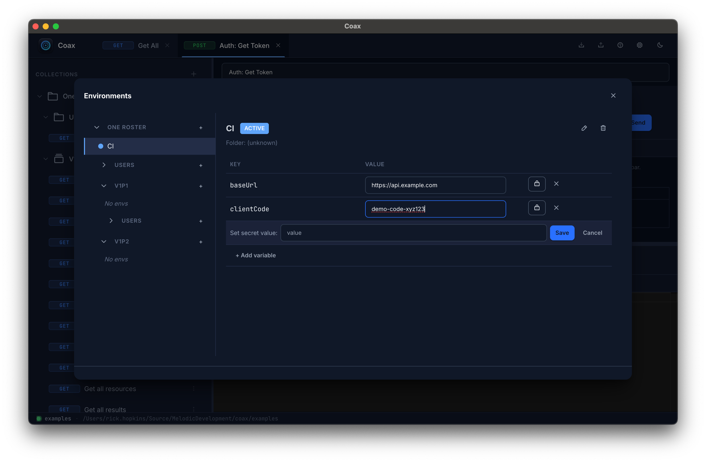706x462 pixels.
Task: Close the Environments dialog
Action: pos(613,96)
